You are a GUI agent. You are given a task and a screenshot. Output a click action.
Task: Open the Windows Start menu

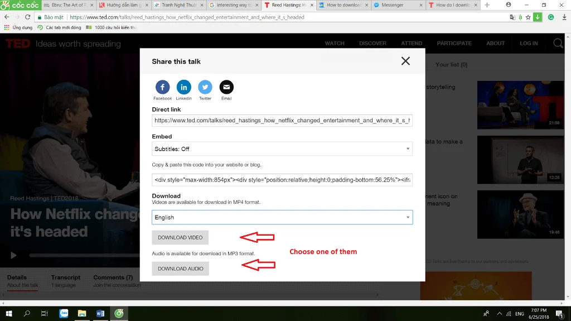[x=9, y=313]
